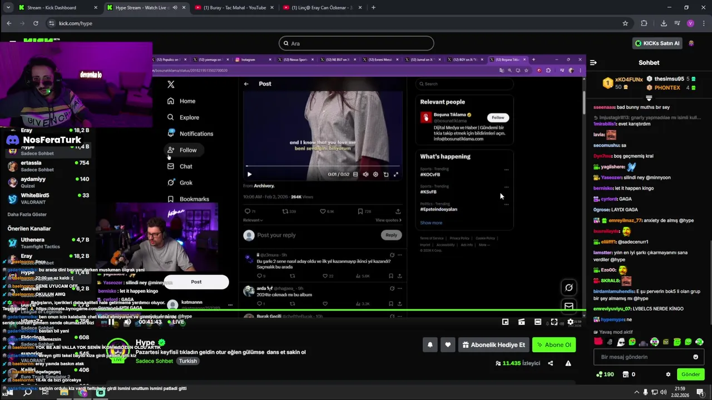Bookmark this page with star icon
712x400 pixels.
pyautogui.click(x=625, y=23)
